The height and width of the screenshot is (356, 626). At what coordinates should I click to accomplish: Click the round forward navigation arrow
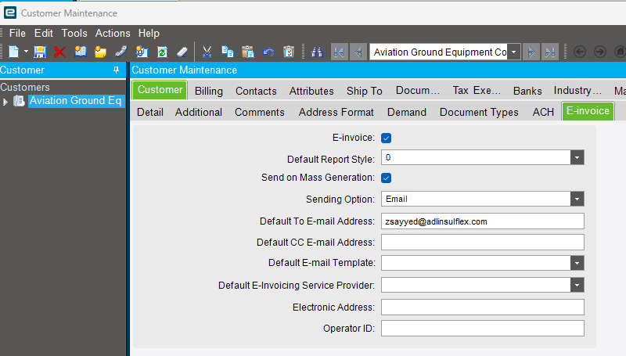click(x=600, y=52)
